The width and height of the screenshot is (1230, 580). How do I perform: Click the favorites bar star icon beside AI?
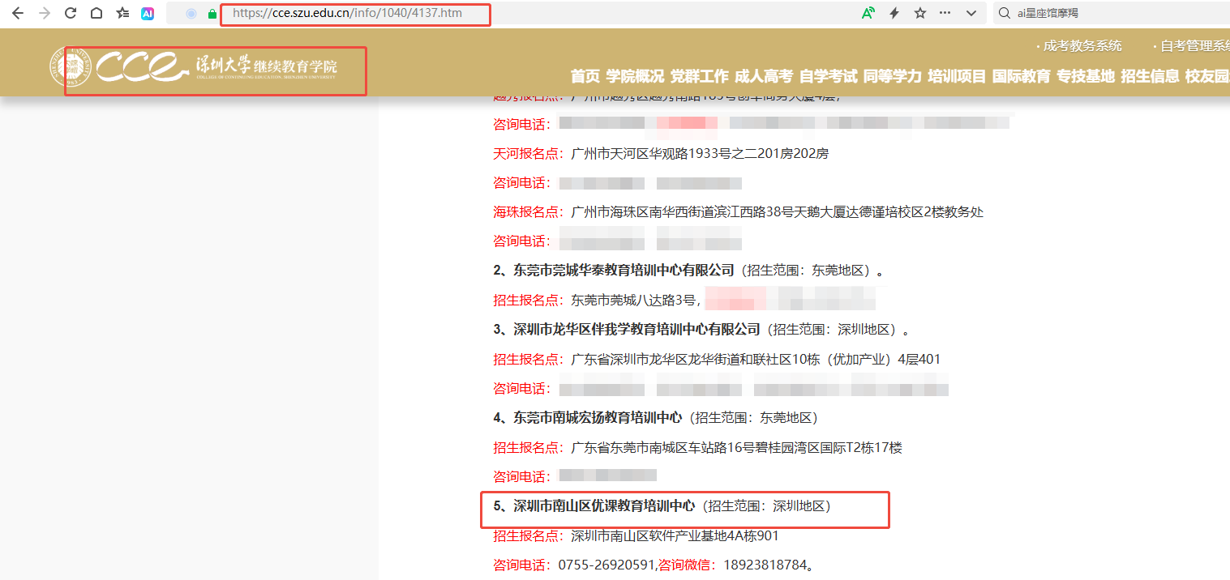[122, 13]
